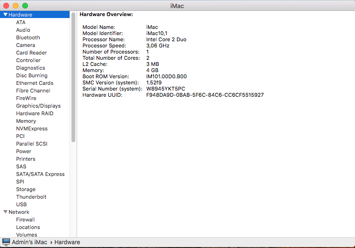Click Hardware in the bottom path bar
This screenshot has height=248, width=355.
(67, 242)
